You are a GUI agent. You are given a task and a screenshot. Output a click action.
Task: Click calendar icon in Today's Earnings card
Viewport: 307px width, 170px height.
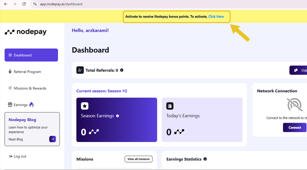click(170, 106)
